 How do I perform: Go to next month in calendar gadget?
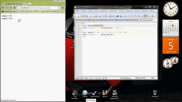(x=177, y=22)
